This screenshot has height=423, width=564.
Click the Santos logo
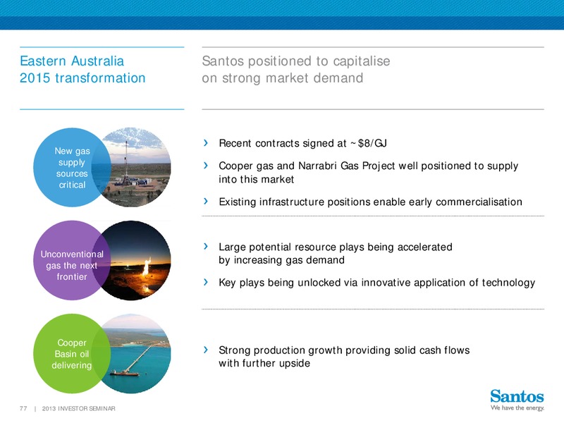(x=517, y=396)
